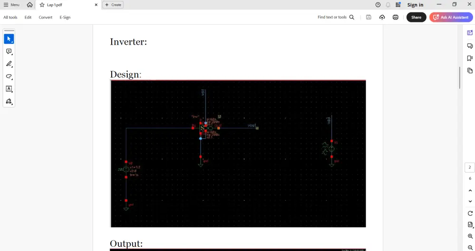Switch to the Lap 1.pdf tab
This screenshot has height=251, width=475.
(x=68, y=5)
